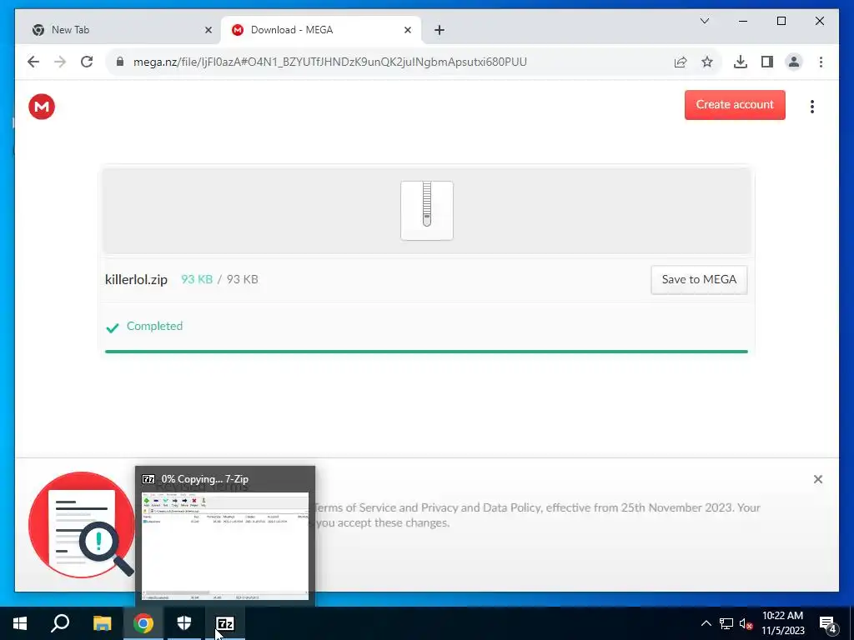Image resolution: width=854 pixels, height=640 pixels.
Task: Open Windows Security shield on taskbar
Action: (184, 623)
